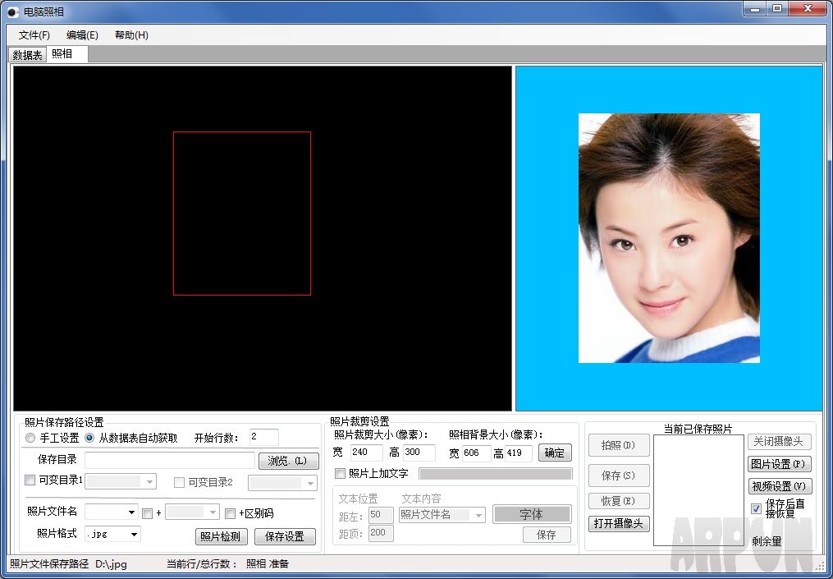Click inside the red crop frame

click(x=242, y=214)
